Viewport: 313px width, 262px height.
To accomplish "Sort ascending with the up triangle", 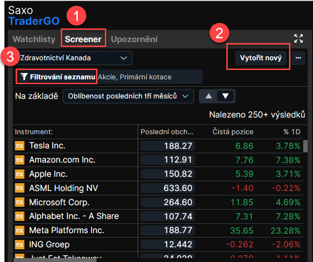I will coord(209,96).
